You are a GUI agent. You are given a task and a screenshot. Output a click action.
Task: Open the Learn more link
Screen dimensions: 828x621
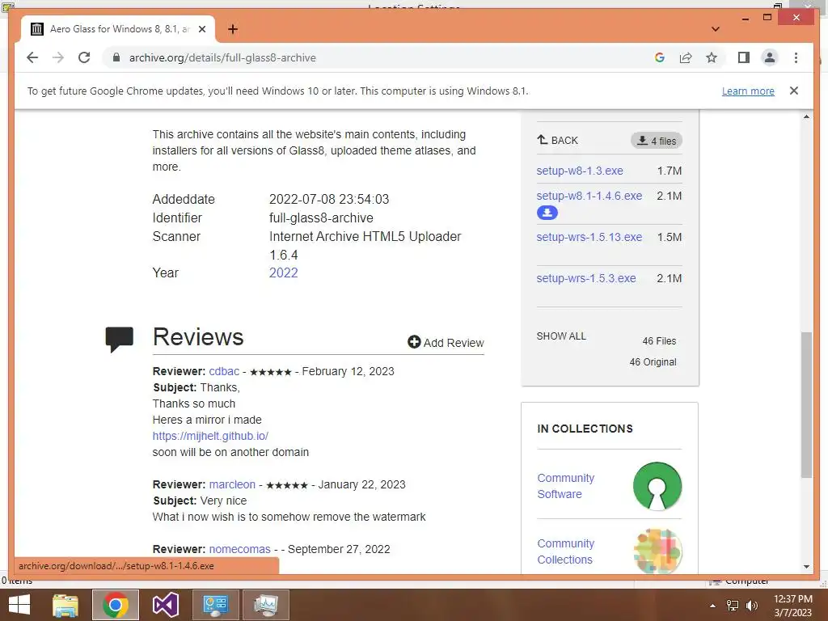click(x=748, y=91)
